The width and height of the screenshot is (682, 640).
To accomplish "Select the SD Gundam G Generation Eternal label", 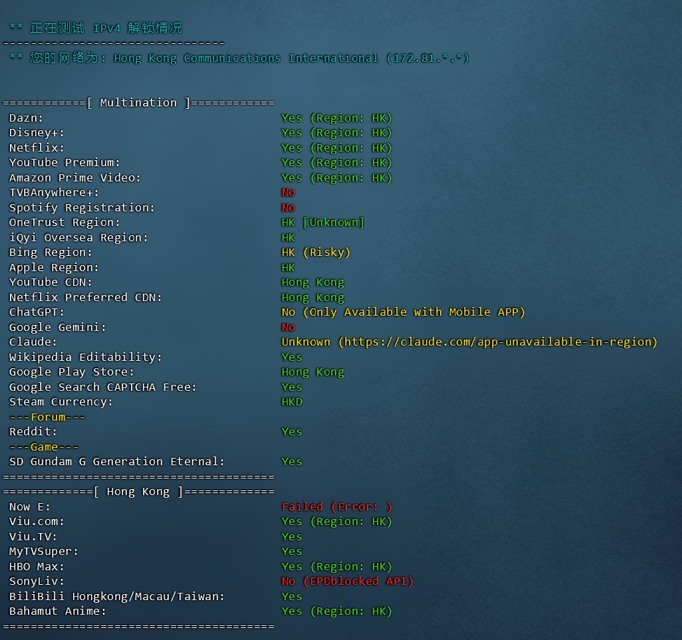I will [x=117, y=462].
